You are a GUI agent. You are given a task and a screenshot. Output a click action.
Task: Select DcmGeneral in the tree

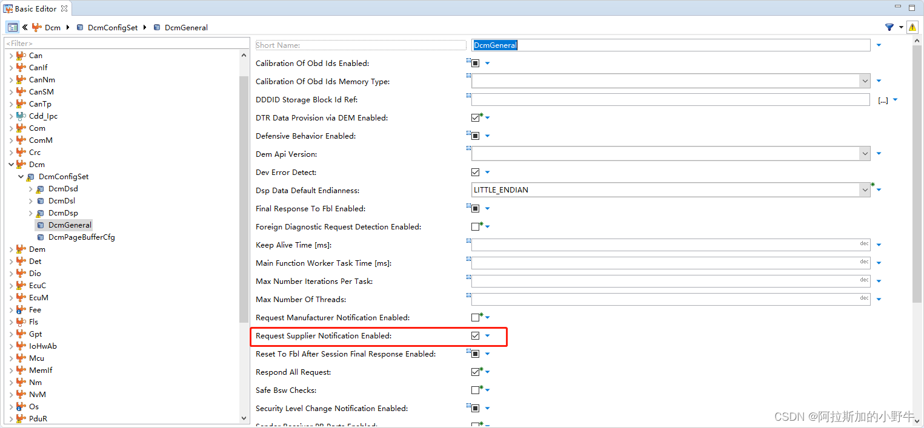point(70,225)
